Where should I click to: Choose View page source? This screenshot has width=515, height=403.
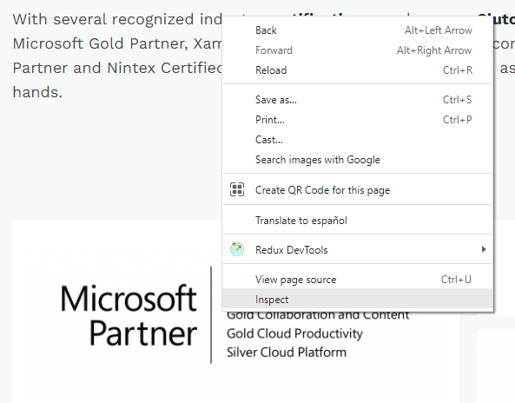tap(357, 279)
